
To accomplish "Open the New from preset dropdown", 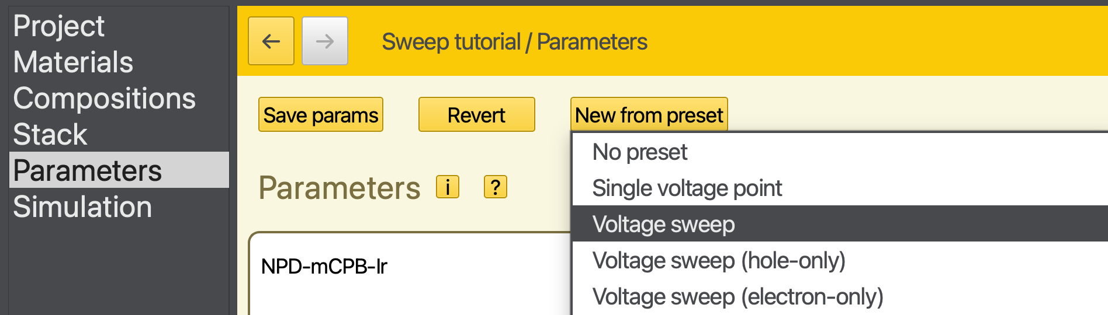I will tap(649, 115).
